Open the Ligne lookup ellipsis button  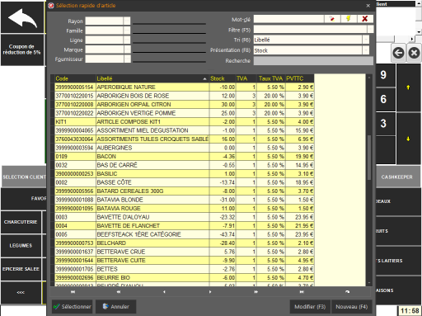127,40
